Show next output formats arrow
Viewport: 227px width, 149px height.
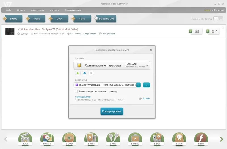click(x=221, y=139)
